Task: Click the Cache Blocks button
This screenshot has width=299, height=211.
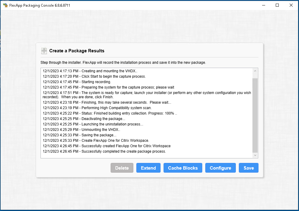Action: coord(183,168)
